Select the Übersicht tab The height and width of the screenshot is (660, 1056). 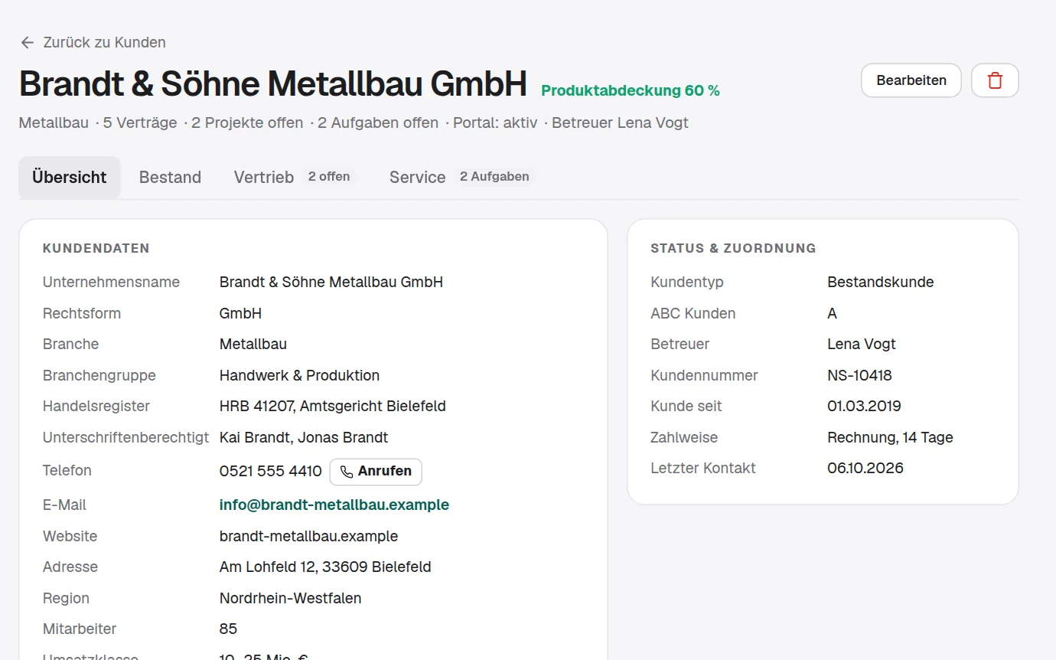(x=70, y=178)
